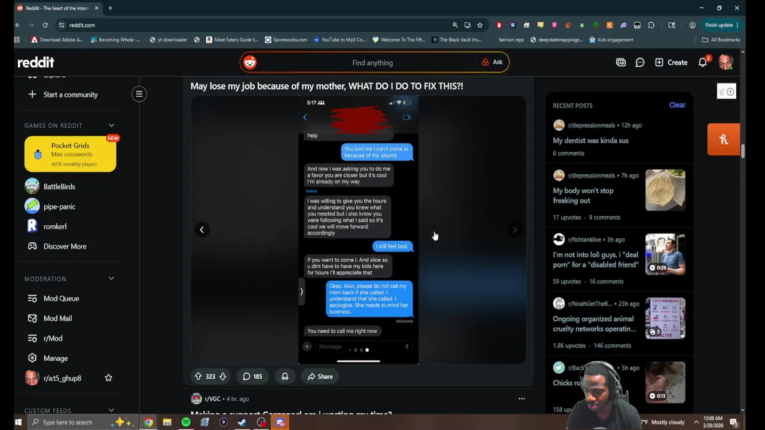
Task: Open the 185 comments
Action: click(x=252, y=376)
